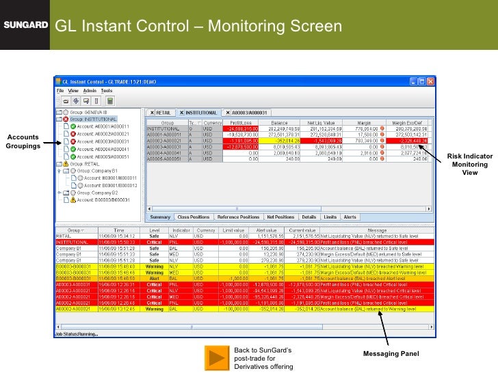
Task: Click the message bubble toolbar icon
Action: [86, 101]
